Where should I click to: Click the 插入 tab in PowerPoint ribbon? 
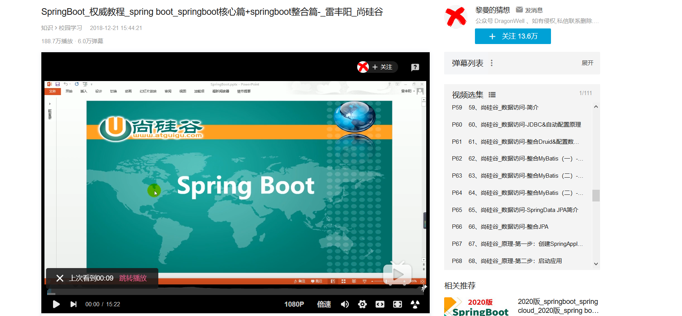click(84, 91)
